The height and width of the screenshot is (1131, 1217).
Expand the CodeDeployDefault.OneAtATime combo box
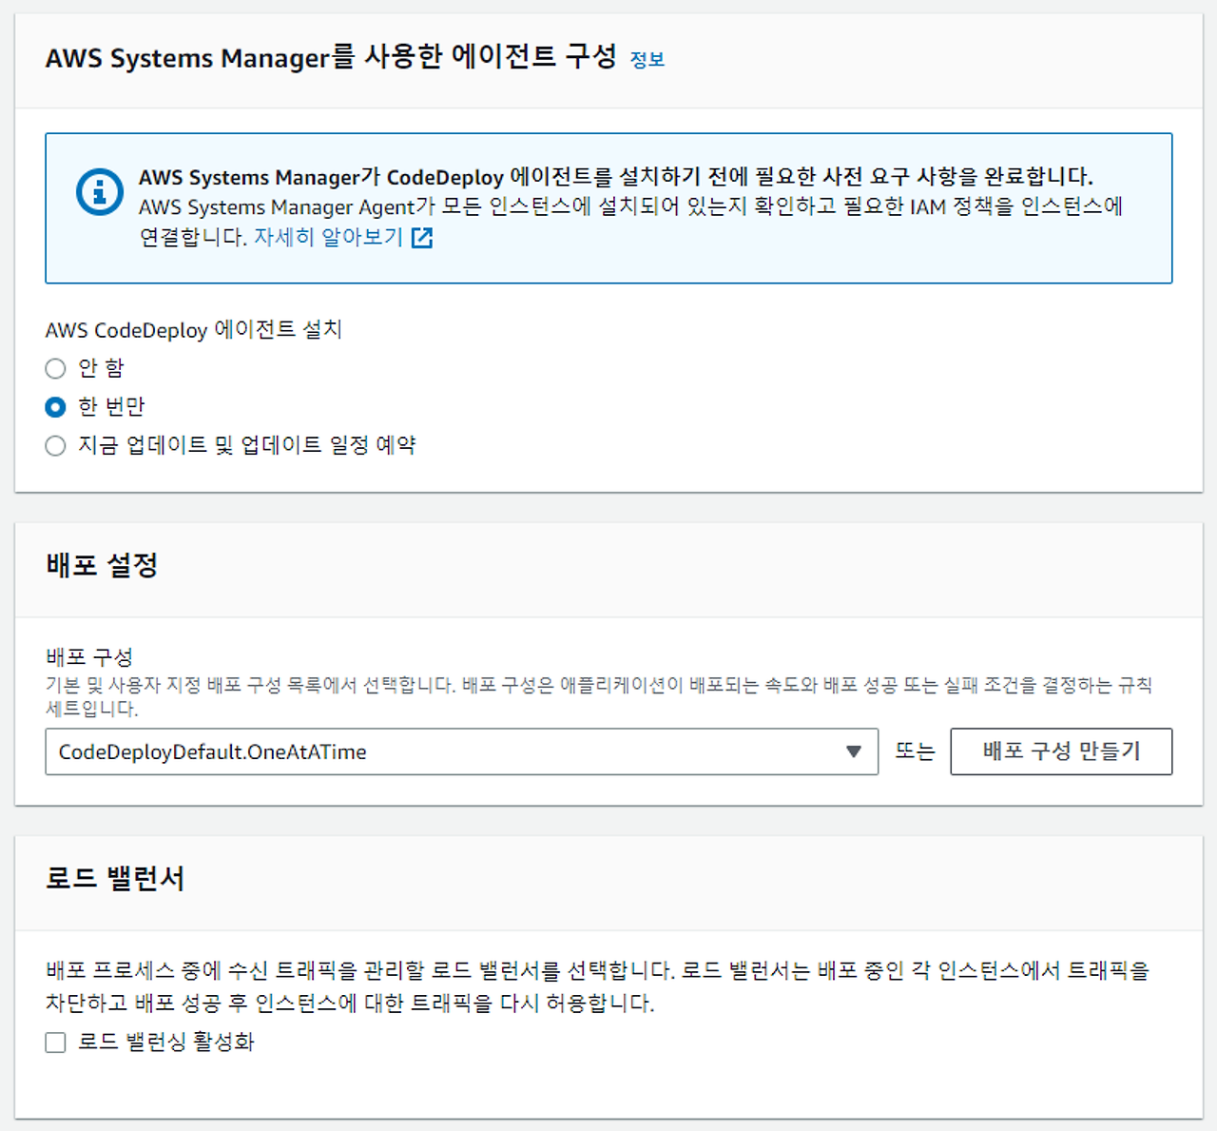tap(462, 751)
